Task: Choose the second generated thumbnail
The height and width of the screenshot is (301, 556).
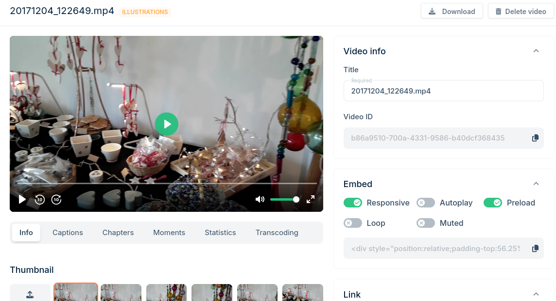Action: point(121,292)
